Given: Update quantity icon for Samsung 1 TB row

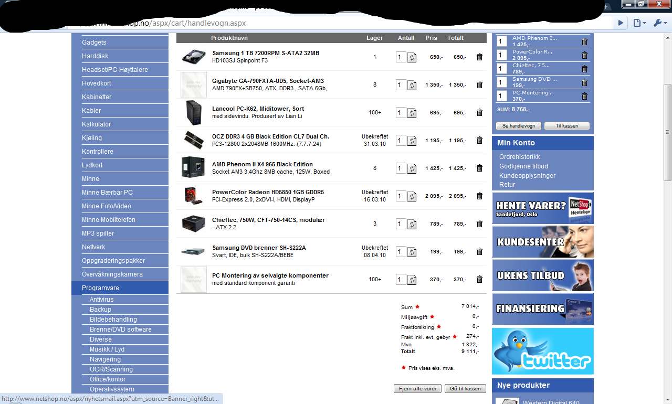Looking at the screenshot, I should [412, 57].
